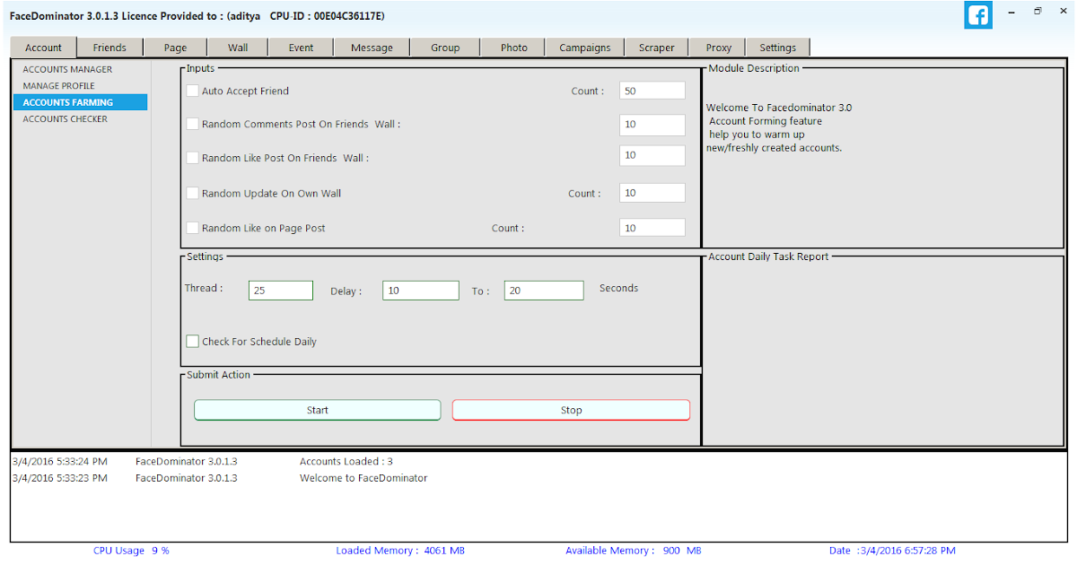Restore down the FaceDominator window
This screenshot has width=1077, height=565.
click(x=1038, y=12)
